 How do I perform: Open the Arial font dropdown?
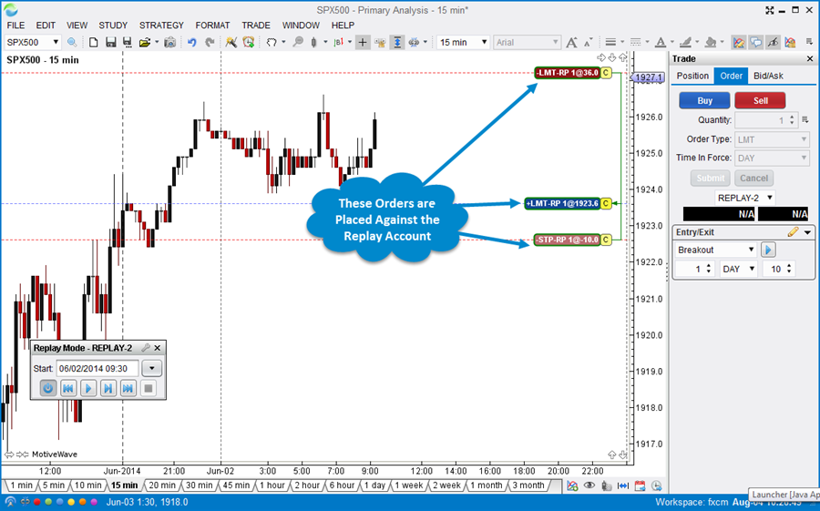(528, 43)
